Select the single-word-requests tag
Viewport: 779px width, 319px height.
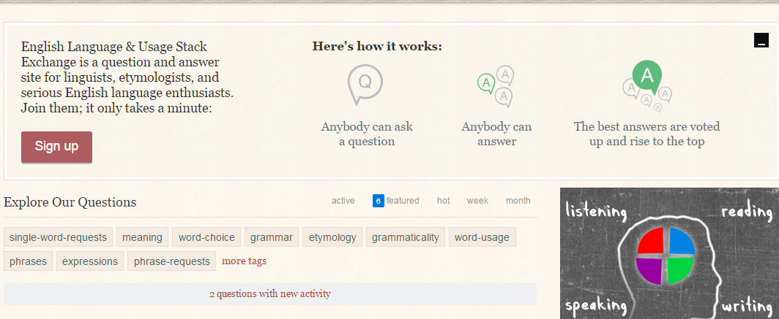tap(58, 237)
